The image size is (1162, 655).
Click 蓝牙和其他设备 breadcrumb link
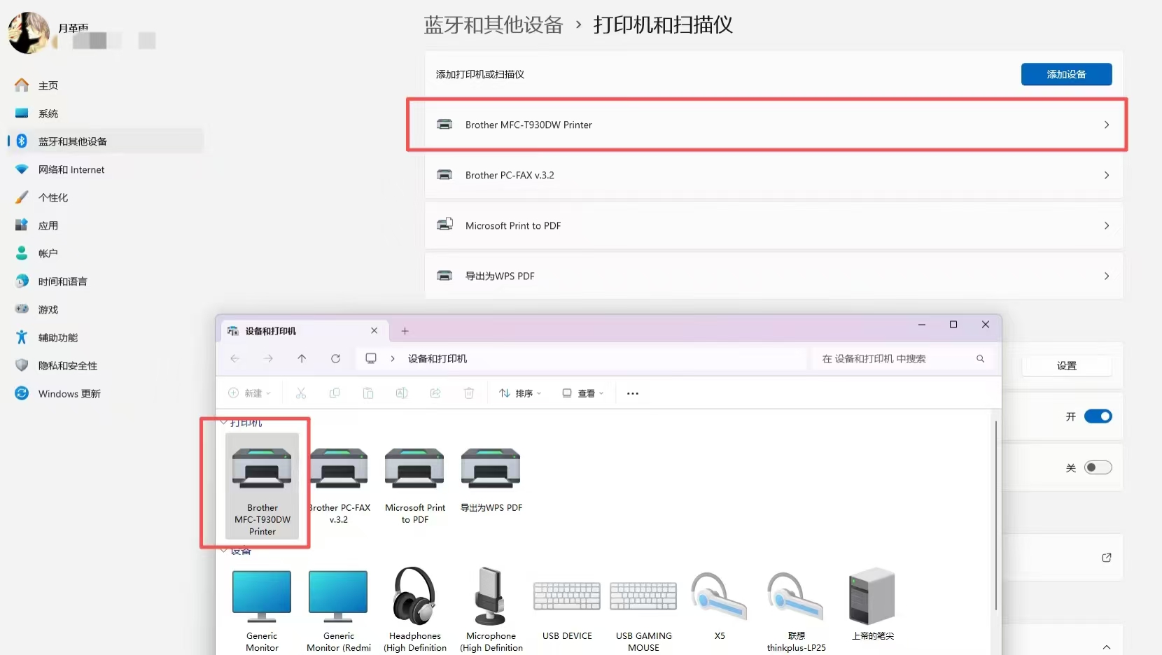tap(493, 25)
